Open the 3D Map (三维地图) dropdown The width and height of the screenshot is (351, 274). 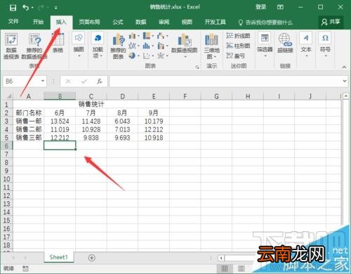click(215, 56)
